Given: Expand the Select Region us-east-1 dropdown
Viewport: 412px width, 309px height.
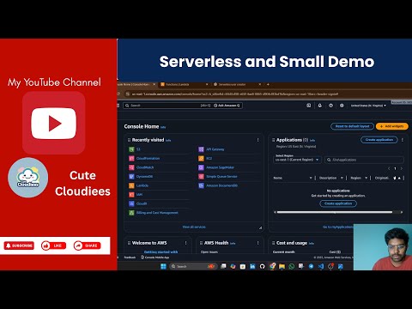Looking at the screenshot, I should pos(298,160).
